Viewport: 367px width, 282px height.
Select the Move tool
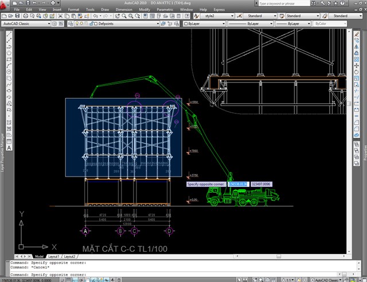click(356, 66)
